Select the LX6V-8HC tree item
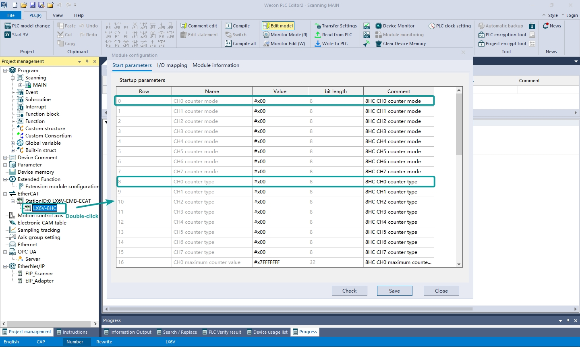 [45, 208]
